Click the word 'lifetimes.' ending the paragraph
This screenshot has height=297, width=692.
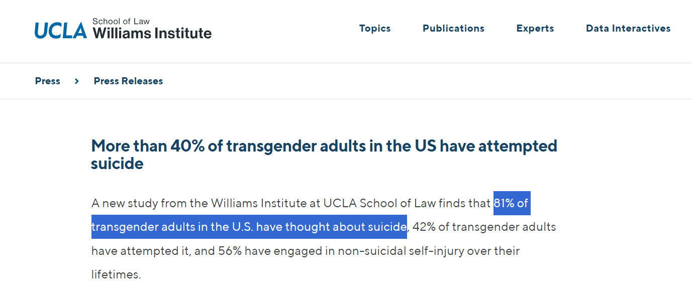(116, 274)
